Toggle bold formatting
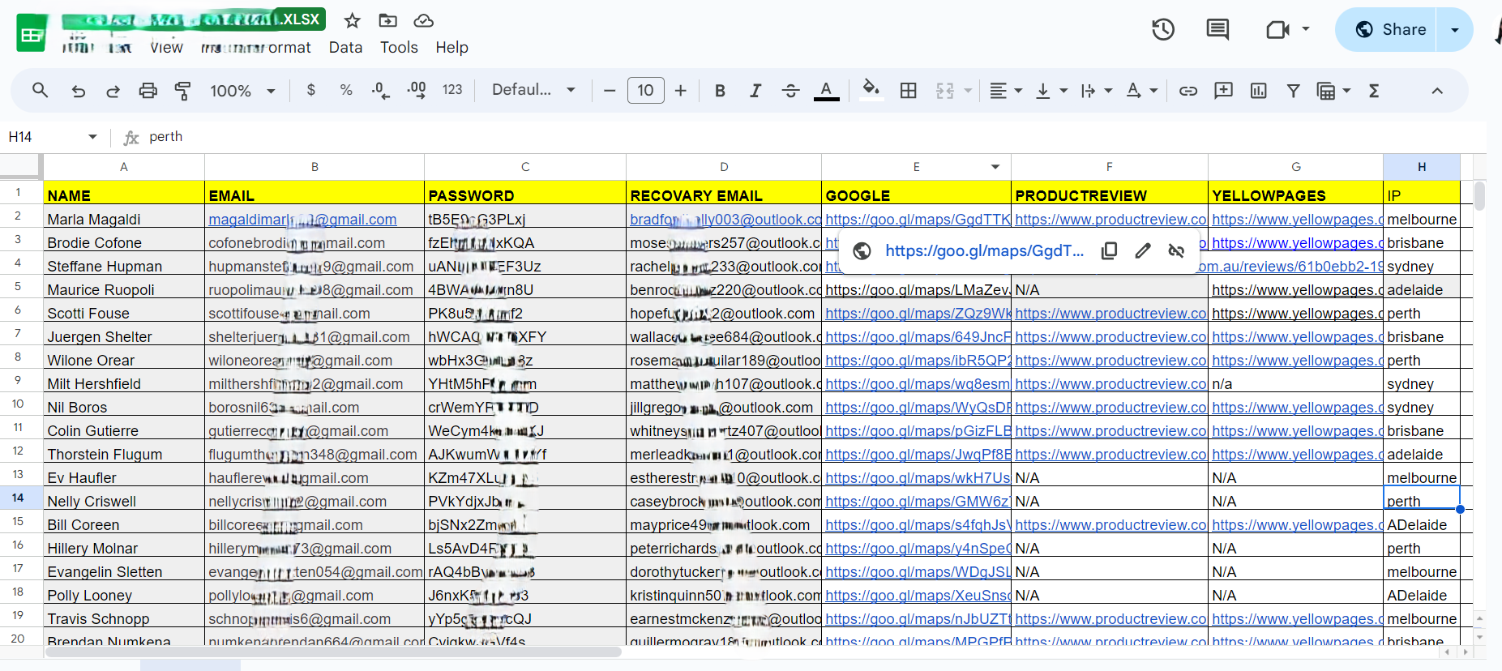Viewport: 1502px width, 671px height. click(x=720, y=91)
